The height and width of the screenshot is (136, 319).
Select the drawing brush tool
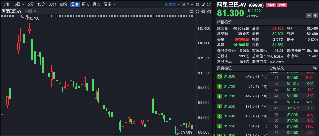tap(203, 5)
